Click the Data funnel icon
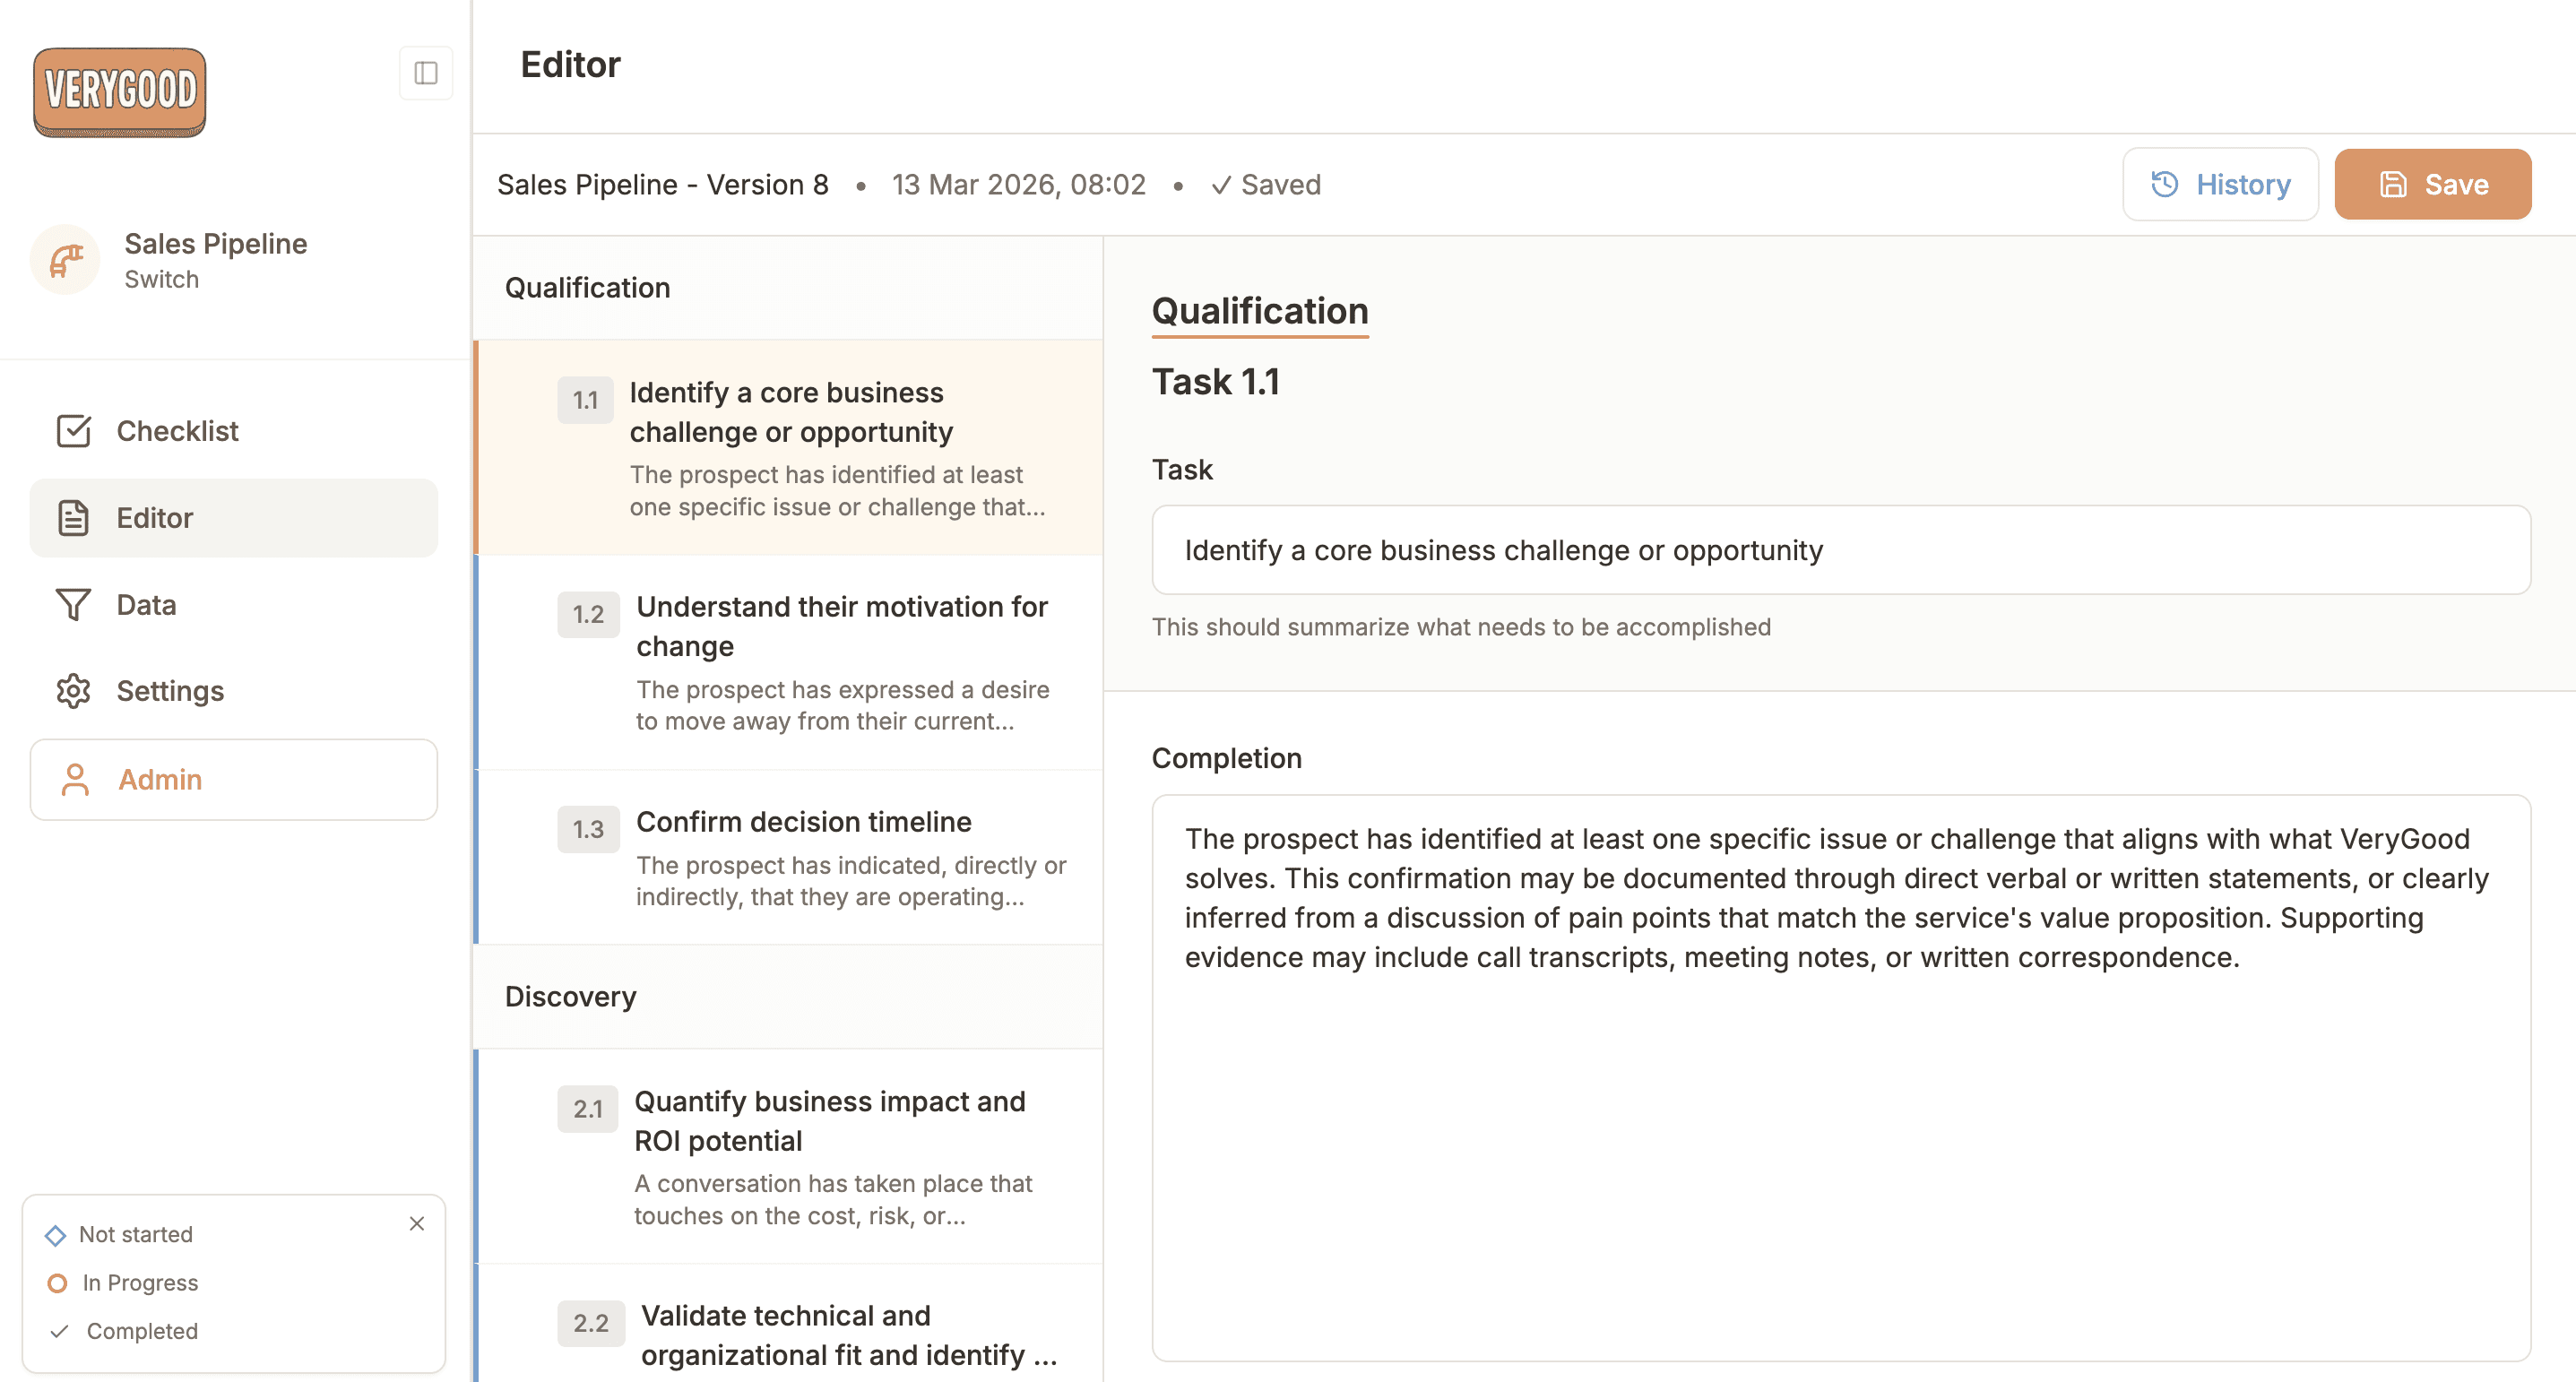The height and width of the screenshot is (1382, 2576). pos(73,605)
